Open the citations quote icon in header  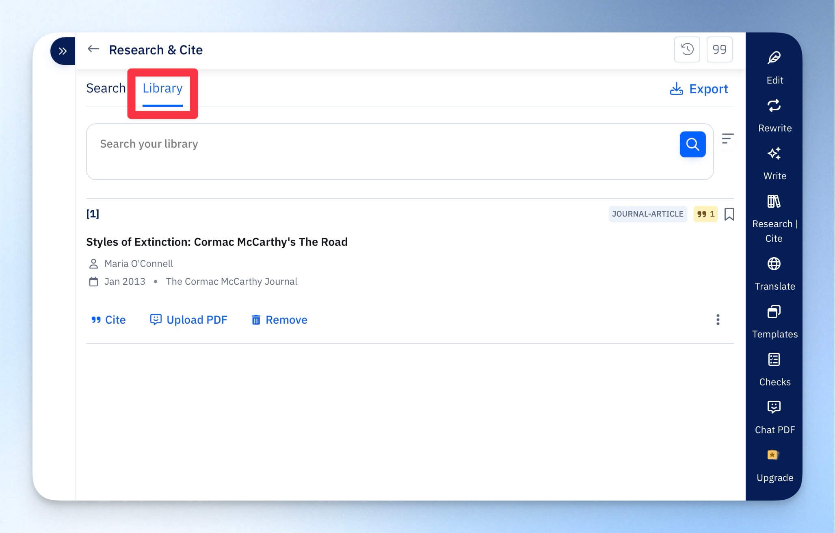719,49
